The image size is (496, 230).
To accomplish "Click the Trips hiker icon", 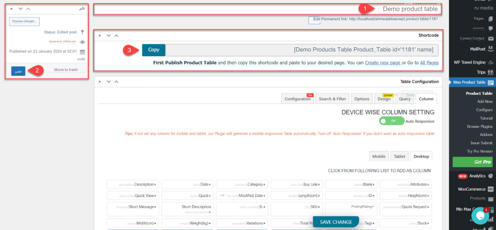I will (491, 72).
